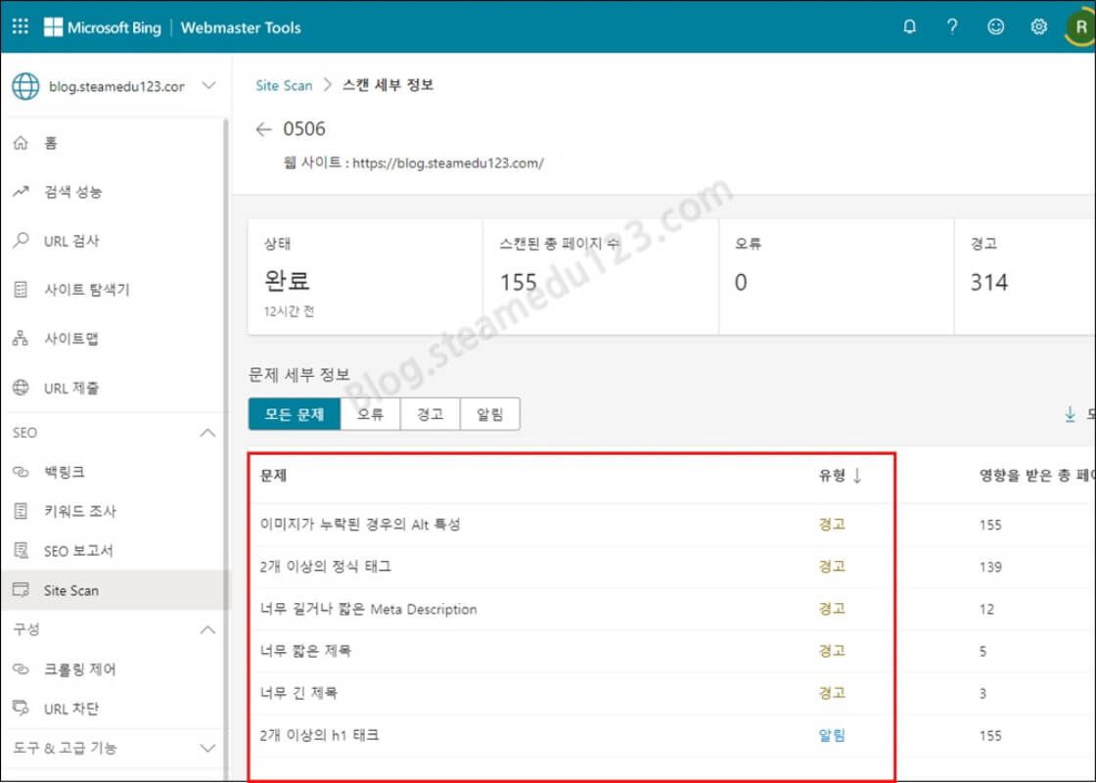Viewport: 1096px width, 783px height.
Task: Send feedback via the smiley icon
Action: point(995,26)
